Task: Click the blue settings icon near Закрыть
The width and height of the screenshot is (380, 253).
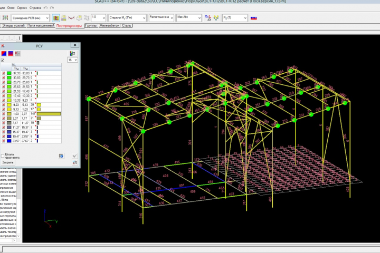Action: pos(61,155)
